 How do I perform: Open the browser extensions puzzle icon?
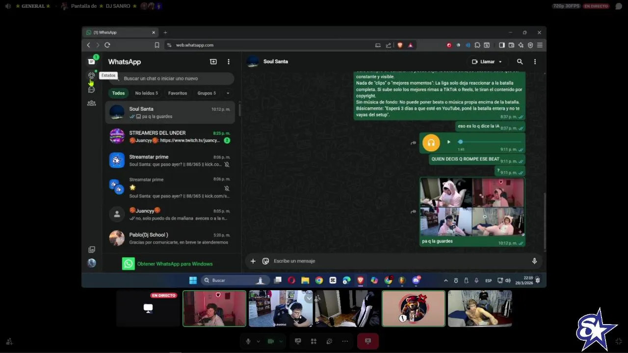(x=477, y=45)
